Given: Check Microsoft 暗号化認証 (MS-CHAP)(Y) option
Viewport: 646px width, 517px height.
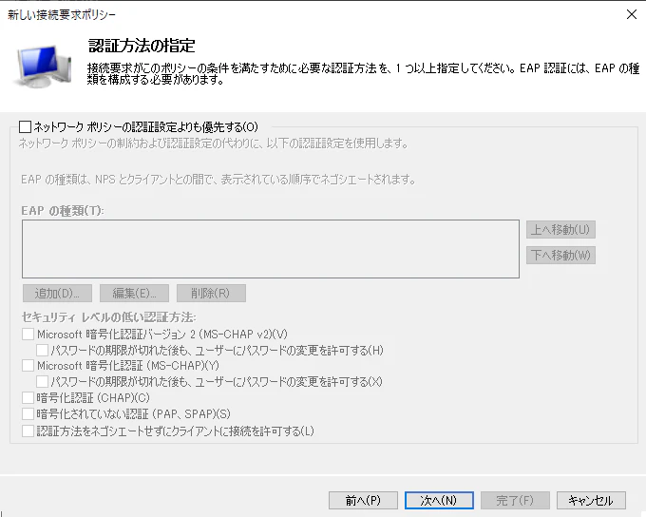Looking at the screenshot, I should tap(28, 365).
